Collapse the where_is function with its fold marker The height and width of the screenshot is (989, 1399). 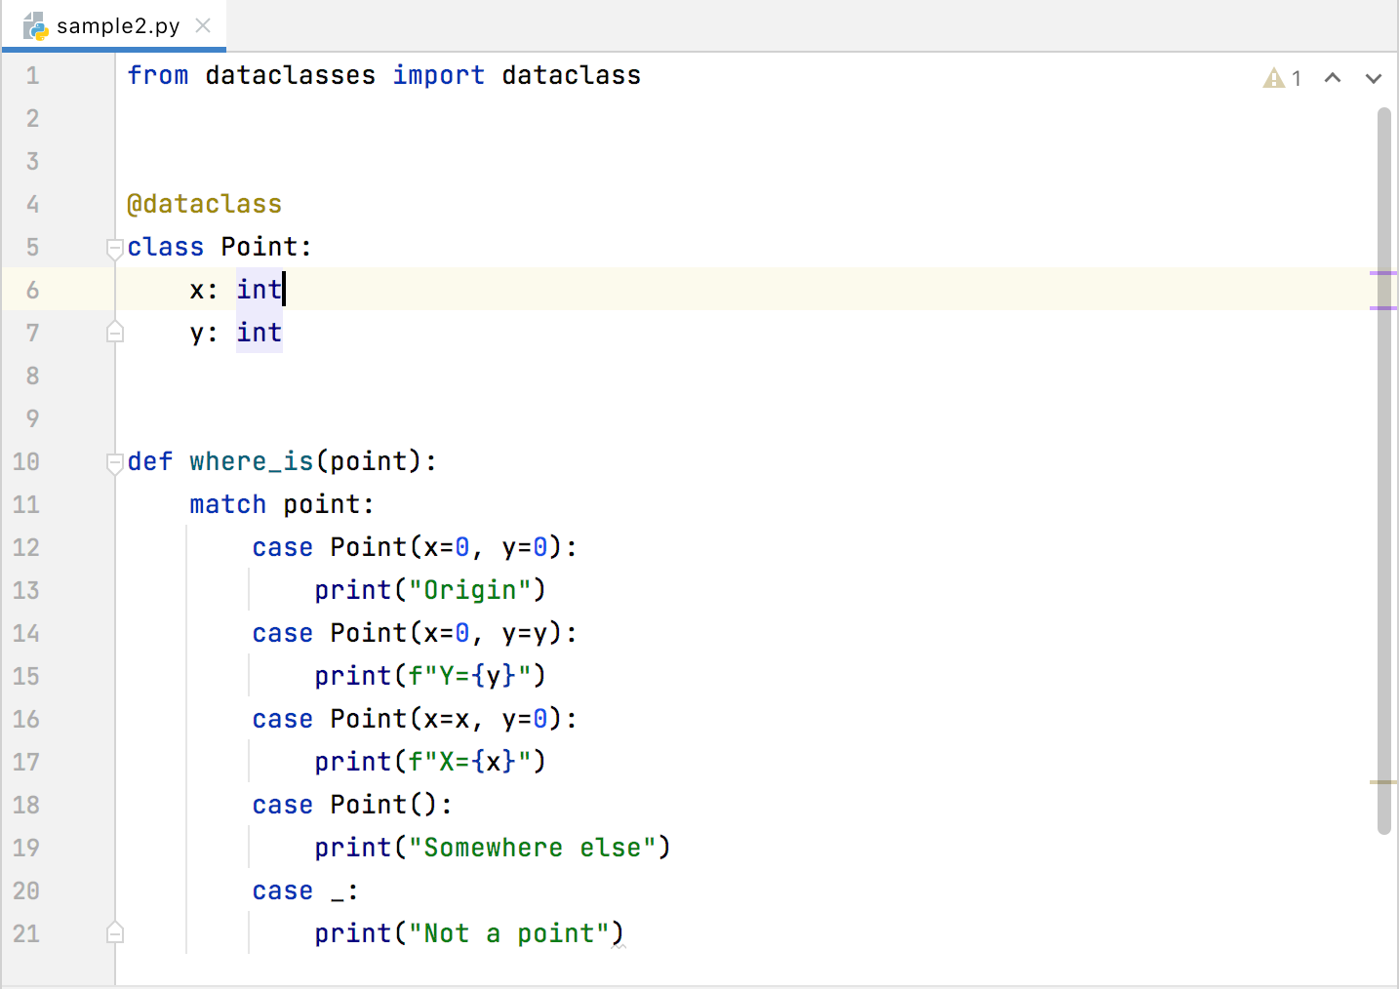pyautogui.click(x=114, y=461)
